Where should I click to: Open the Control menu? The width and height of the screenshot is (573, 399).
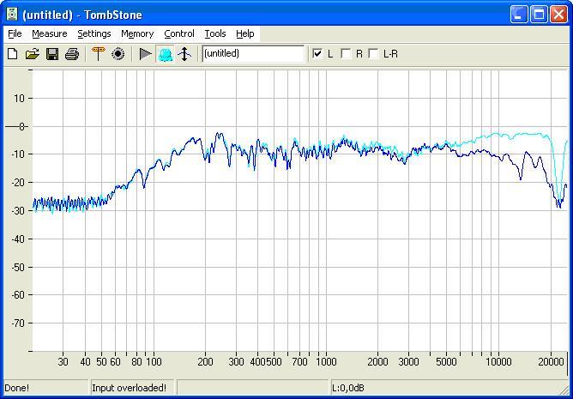pos(179,33)
